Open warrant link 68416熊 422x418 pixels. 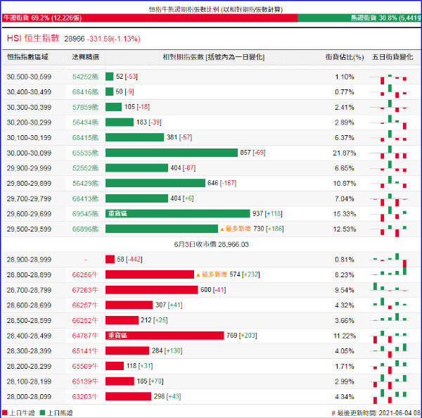(x=85, y=92)
